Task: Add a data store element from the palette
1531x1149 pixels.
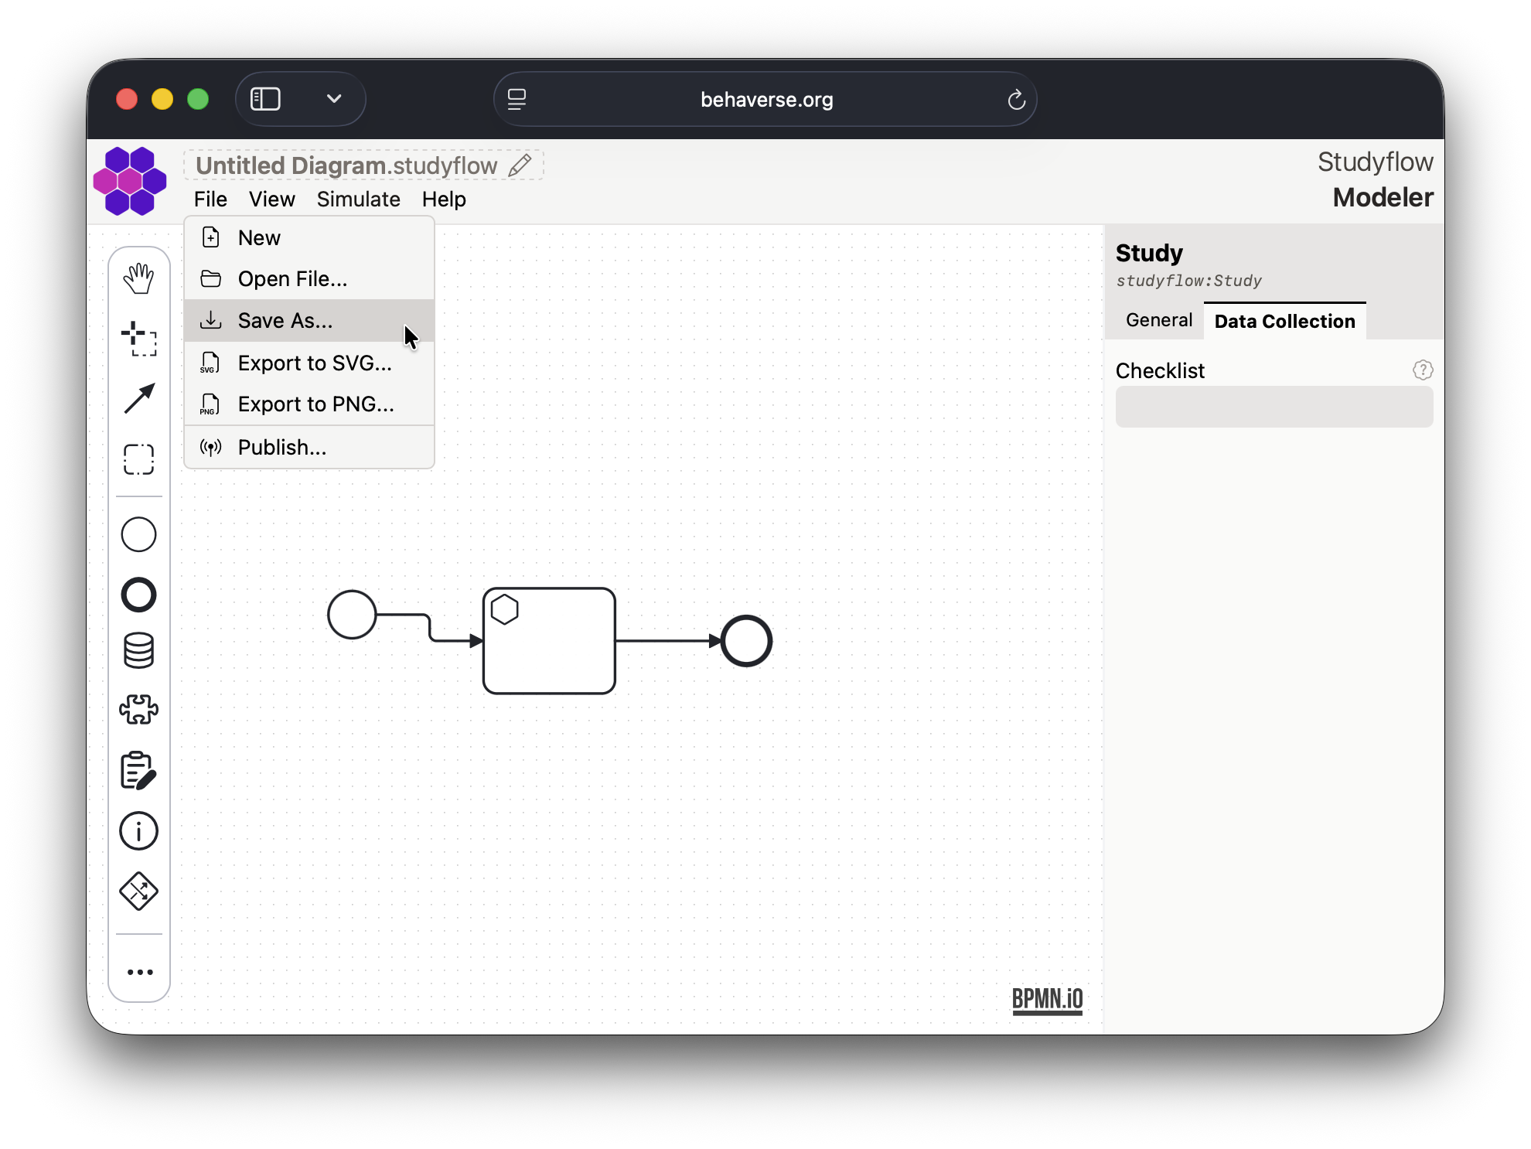Action: point(139,650)
